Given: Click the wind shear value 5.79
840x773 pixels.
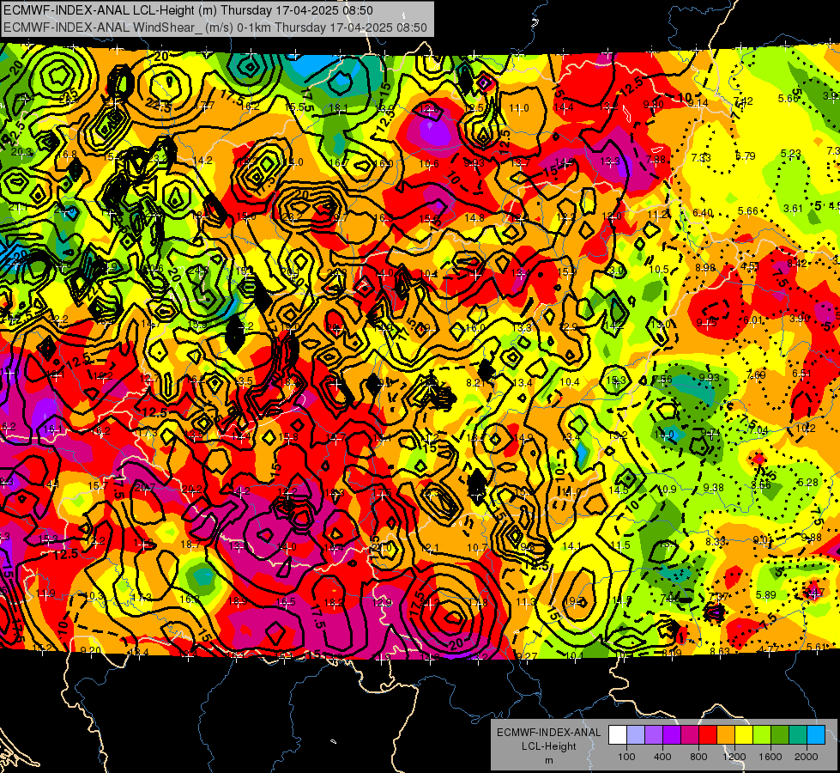Looking at the screenshot, I should pyautogui.click(x=745, y=156).
